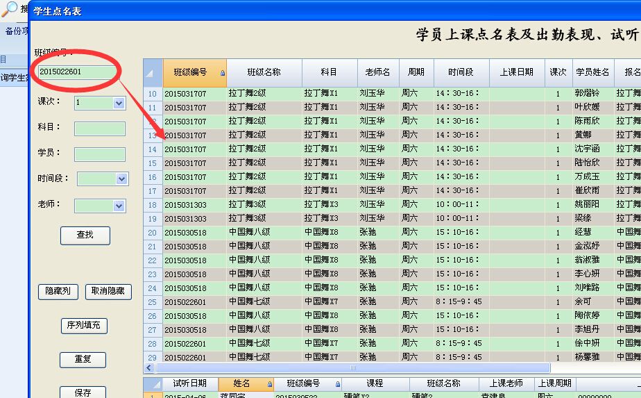
Task: Click the select-all corner of the upper grid
Action: [153, 72]
